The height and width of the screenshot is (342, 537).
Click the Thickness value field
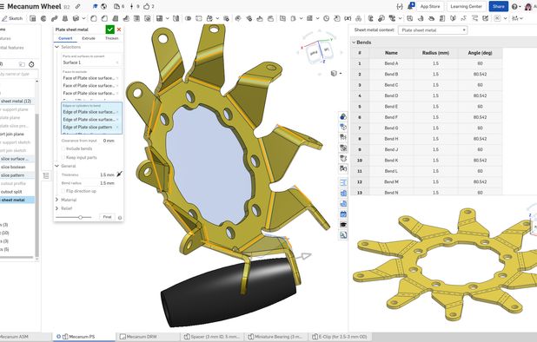(x=107, y=174)
